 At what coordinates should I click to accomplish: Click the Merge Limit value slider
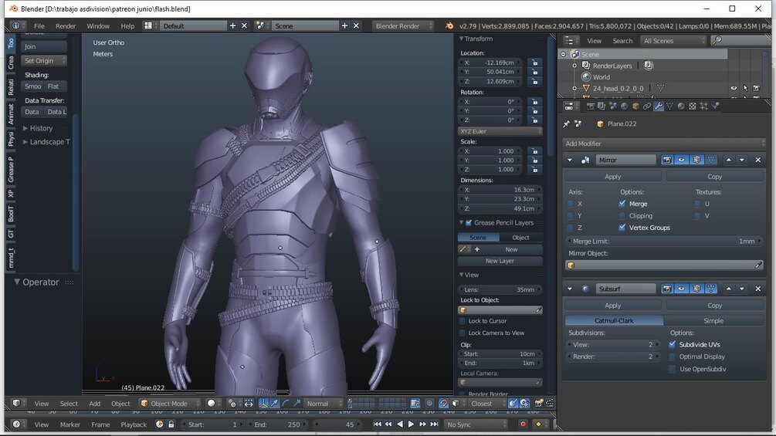[x=663, y=242]
